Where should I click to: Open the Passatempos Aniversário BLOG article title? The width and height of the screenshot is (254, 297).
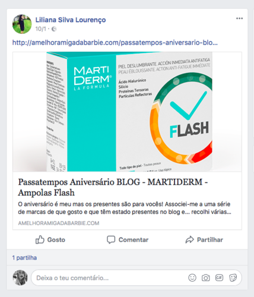pyautogui.click(x=113, y=187)
